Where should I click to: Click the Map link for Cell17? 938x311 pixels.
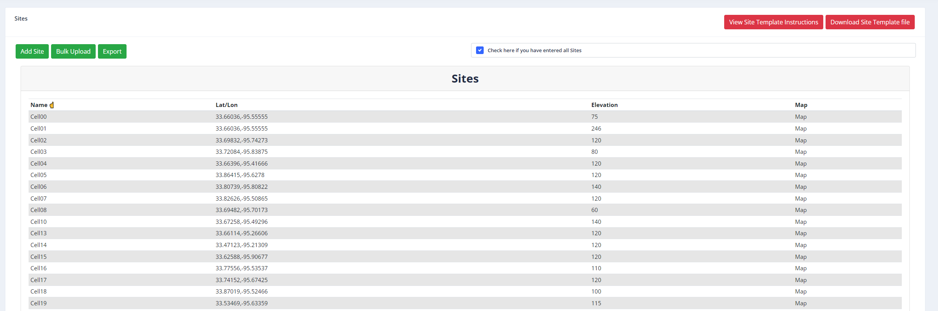pos(801,280)
